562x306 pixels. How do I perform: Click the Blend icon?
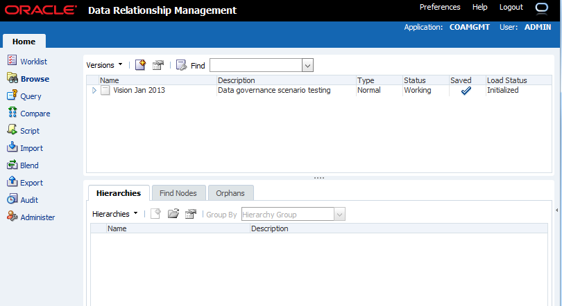click(x=12, y=165)
